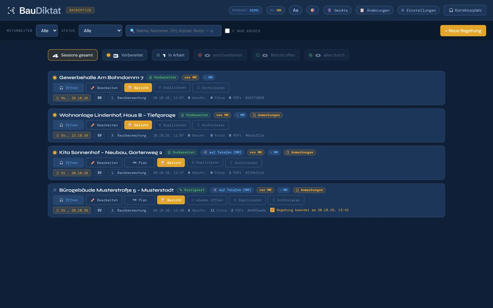Focus the search field for name or number
Screen dimensions: 493x308
point(174,31)
